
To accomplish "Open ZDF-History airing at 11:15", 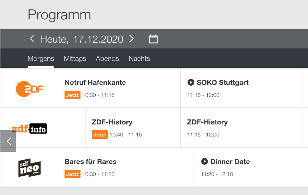I will 207,122.
